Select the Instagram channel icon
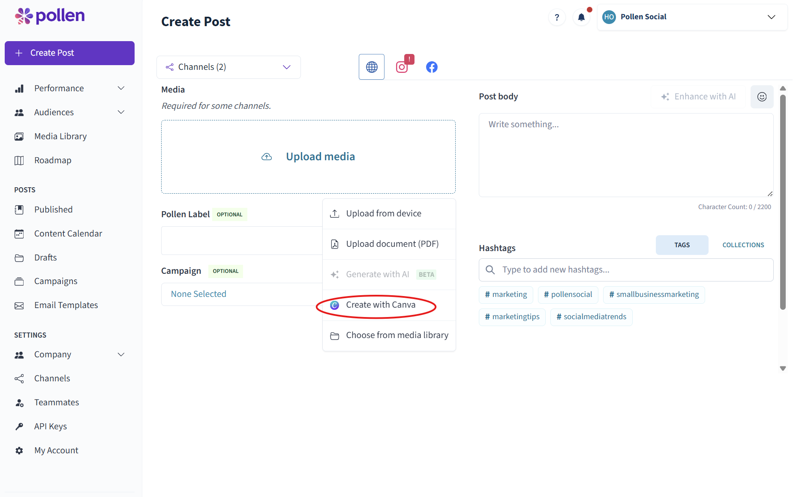 tap(402, 67)
